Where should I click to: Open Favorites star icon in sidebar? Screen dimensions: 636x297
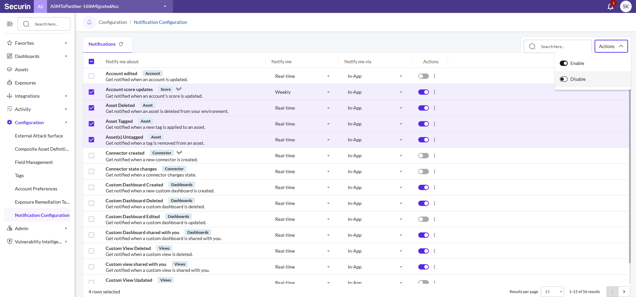coord(10,43)
